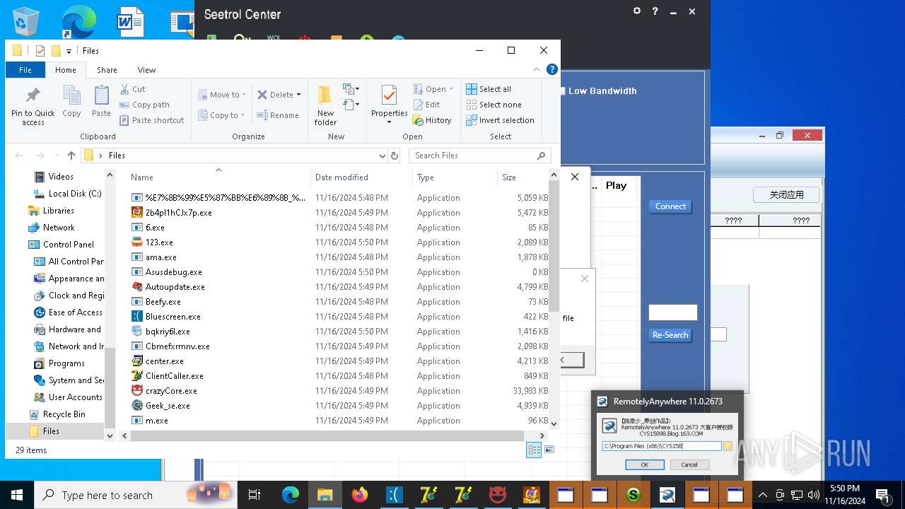
Task: Switch to the View ribbon tab
Action: [146, 70]
